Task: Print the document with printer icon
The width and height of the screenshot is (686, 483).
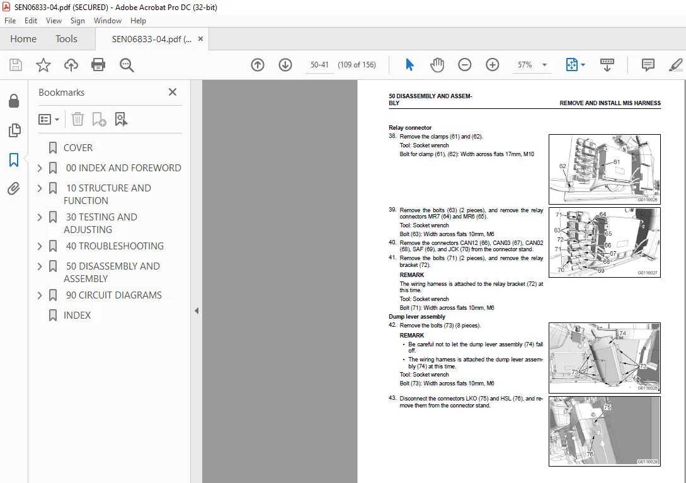Action: point(98,65)
